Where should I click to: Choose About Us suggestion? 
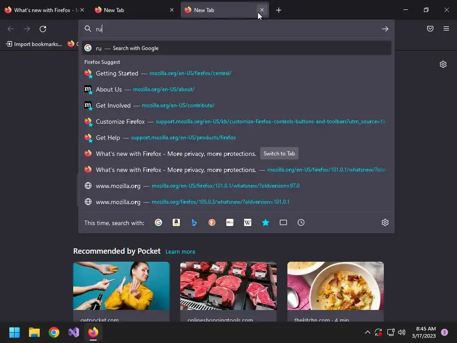(237, 89)
